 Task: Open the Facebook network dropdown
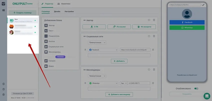pos(103,50)
